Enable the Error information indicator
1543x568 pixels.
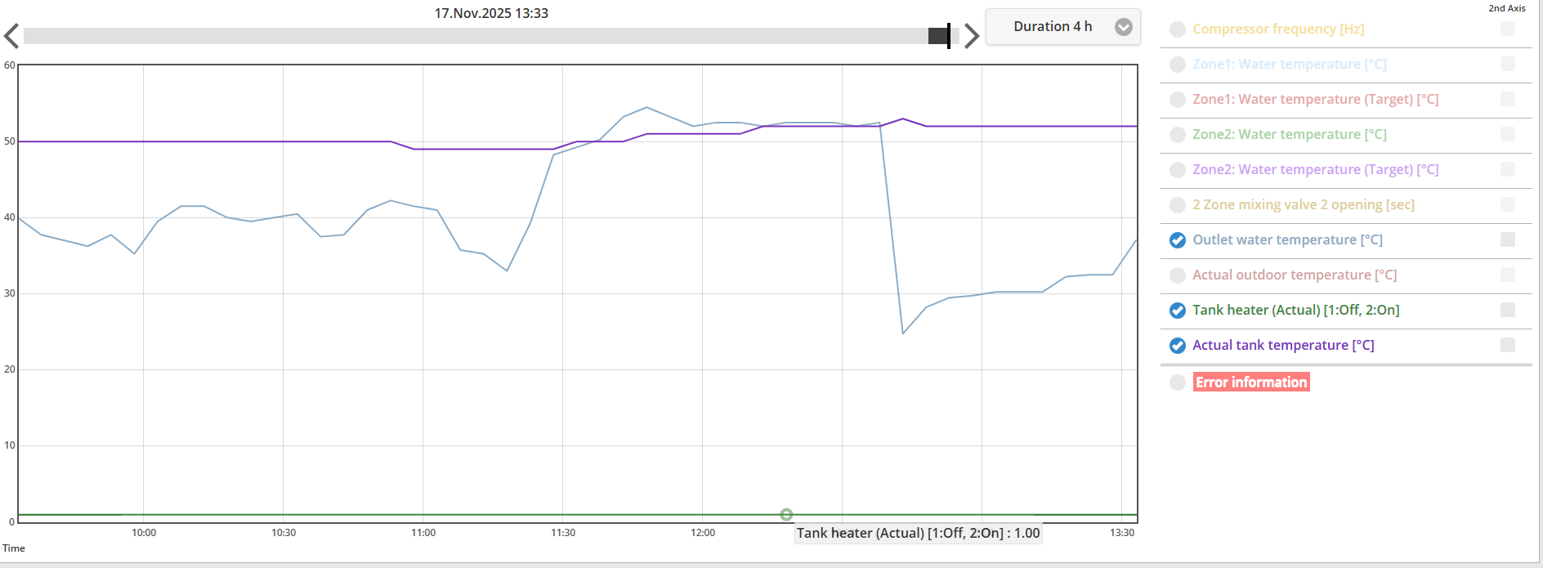click(1178, 382)
